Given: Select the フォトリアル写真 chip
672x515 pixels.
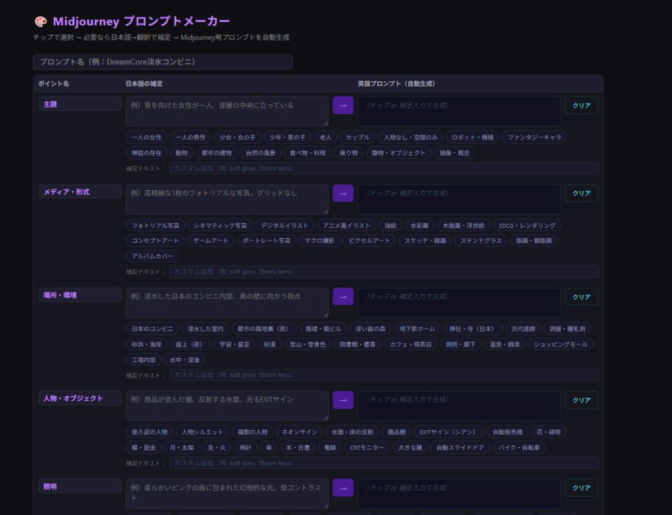Looking at the screenshot, I should tap(156, 226).
